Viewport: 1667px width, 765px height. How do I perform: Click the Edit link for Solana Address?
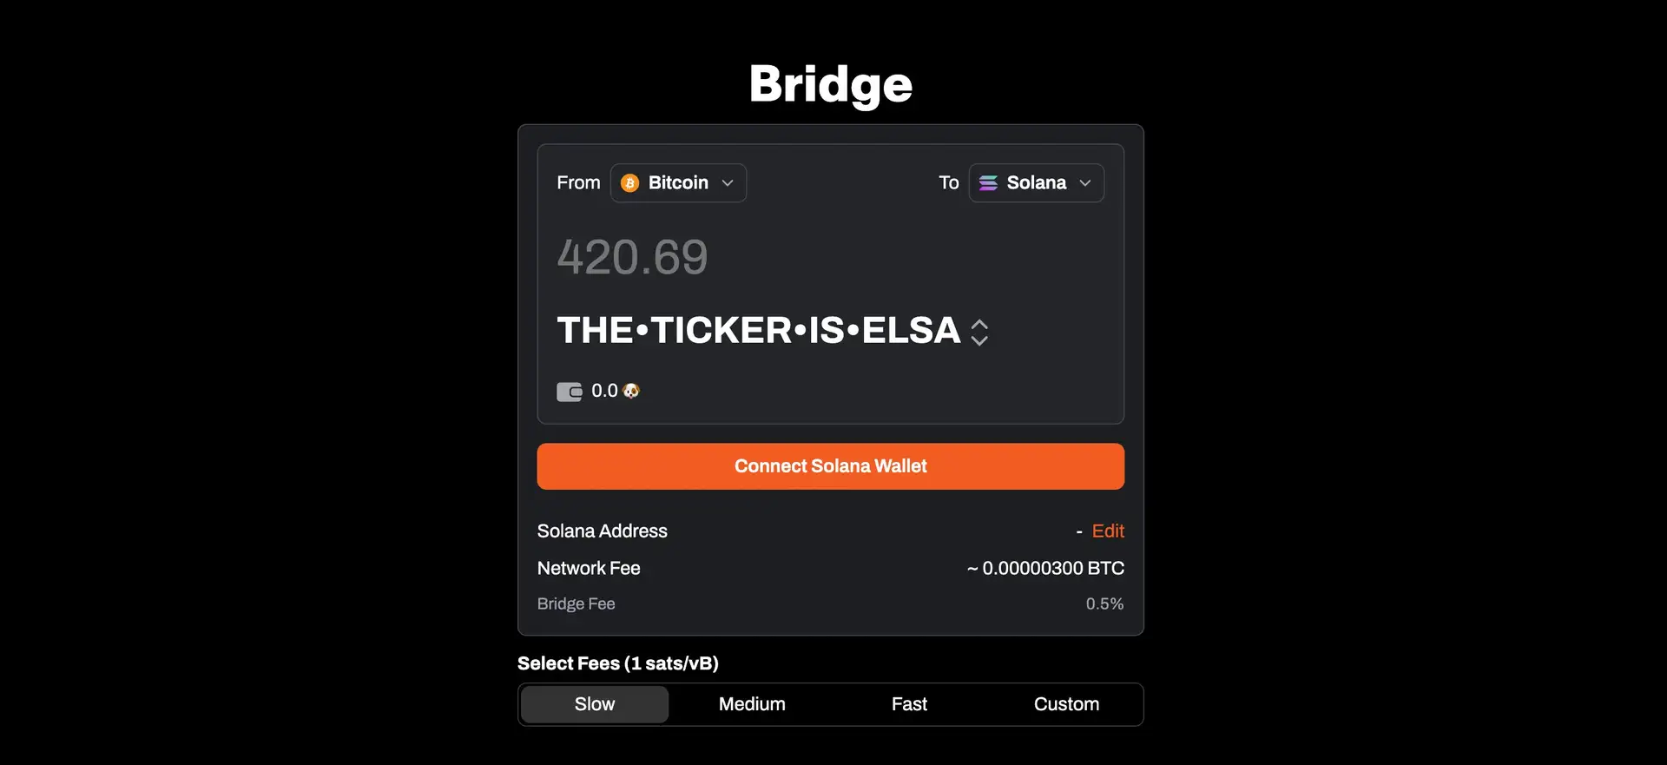point(1108,531)
